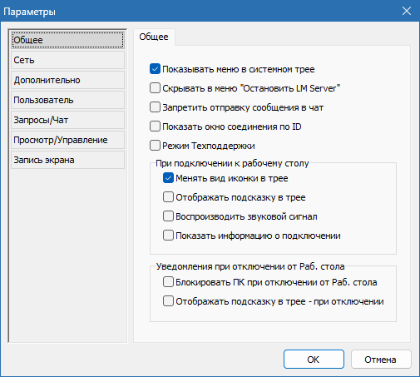This screenshot has width=420, height=377.
Task: Click the 'Отмена' button
Action: click(381, 360)
